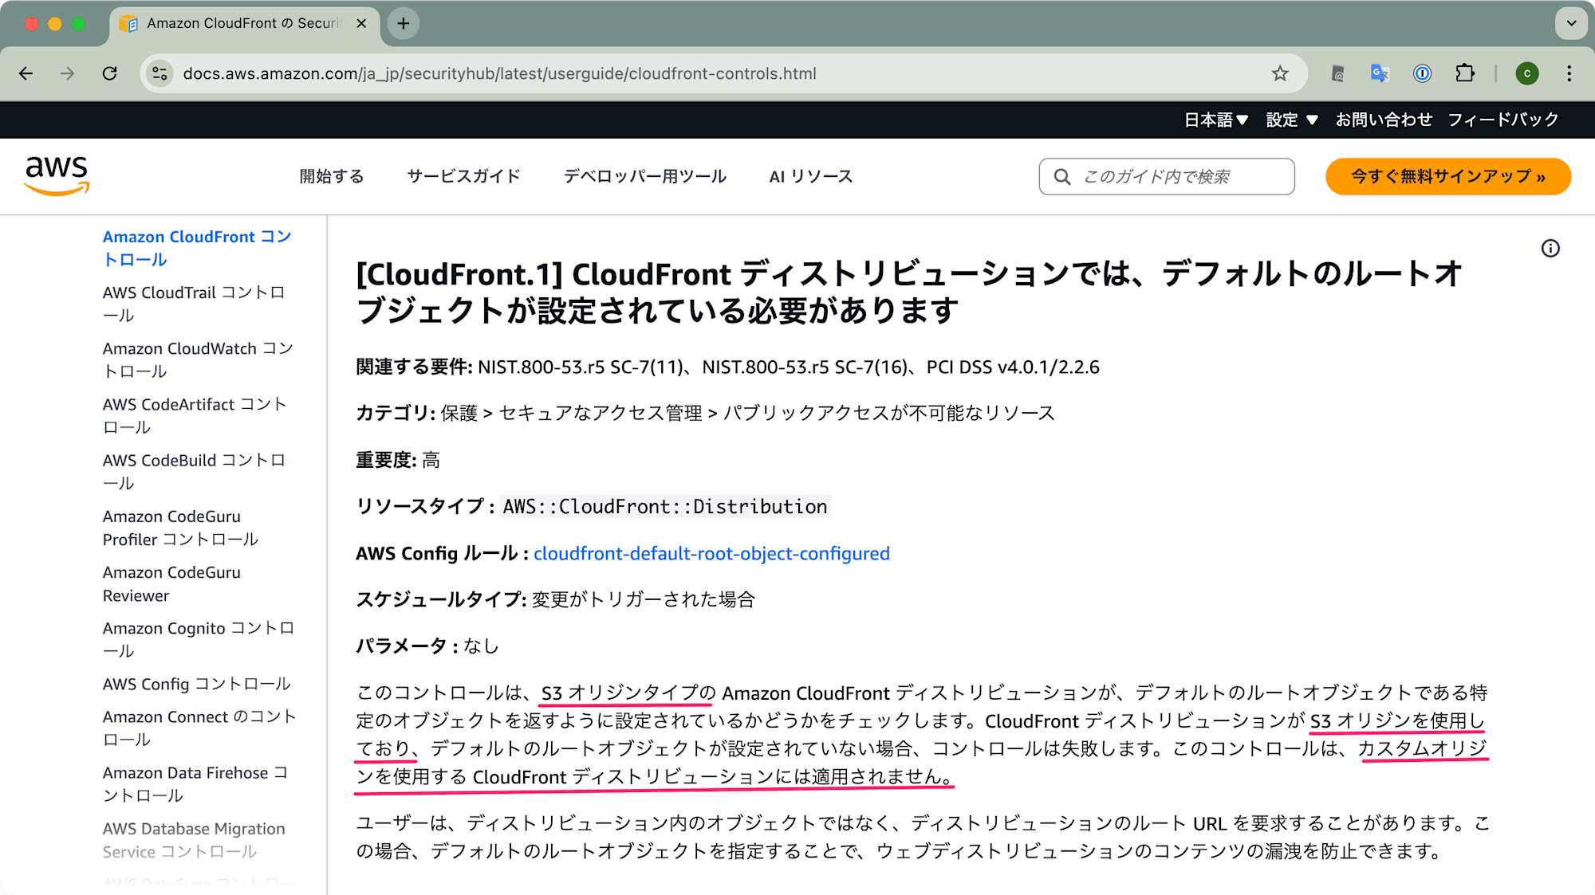This screenshot has width=1595, height=895.
Task: Open Amazon CodeGuru Profiler コントロール in sidebar
Action: coord(180,528)
